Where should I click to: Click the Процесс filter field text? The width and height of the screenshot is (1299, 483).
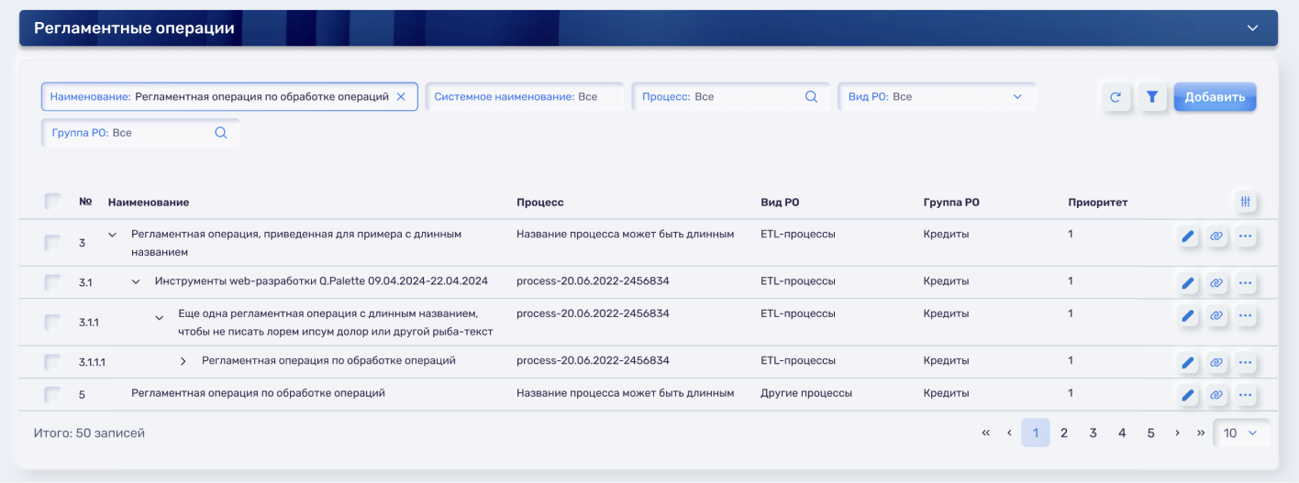pos(678,97)
